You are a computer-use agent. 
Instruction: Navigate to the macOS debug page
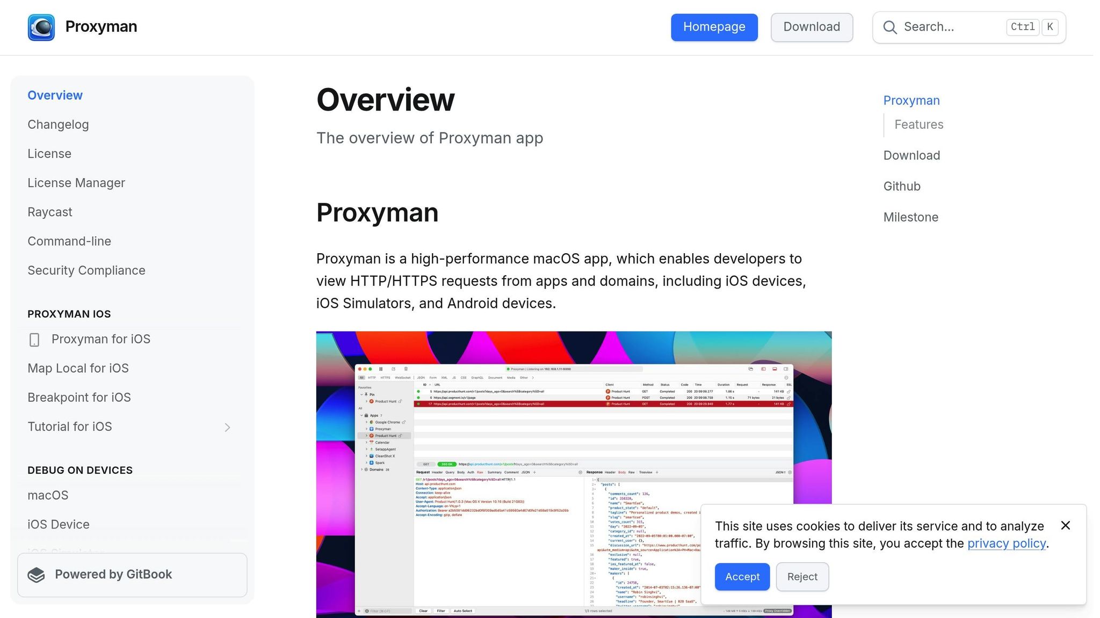coord(48,495)
